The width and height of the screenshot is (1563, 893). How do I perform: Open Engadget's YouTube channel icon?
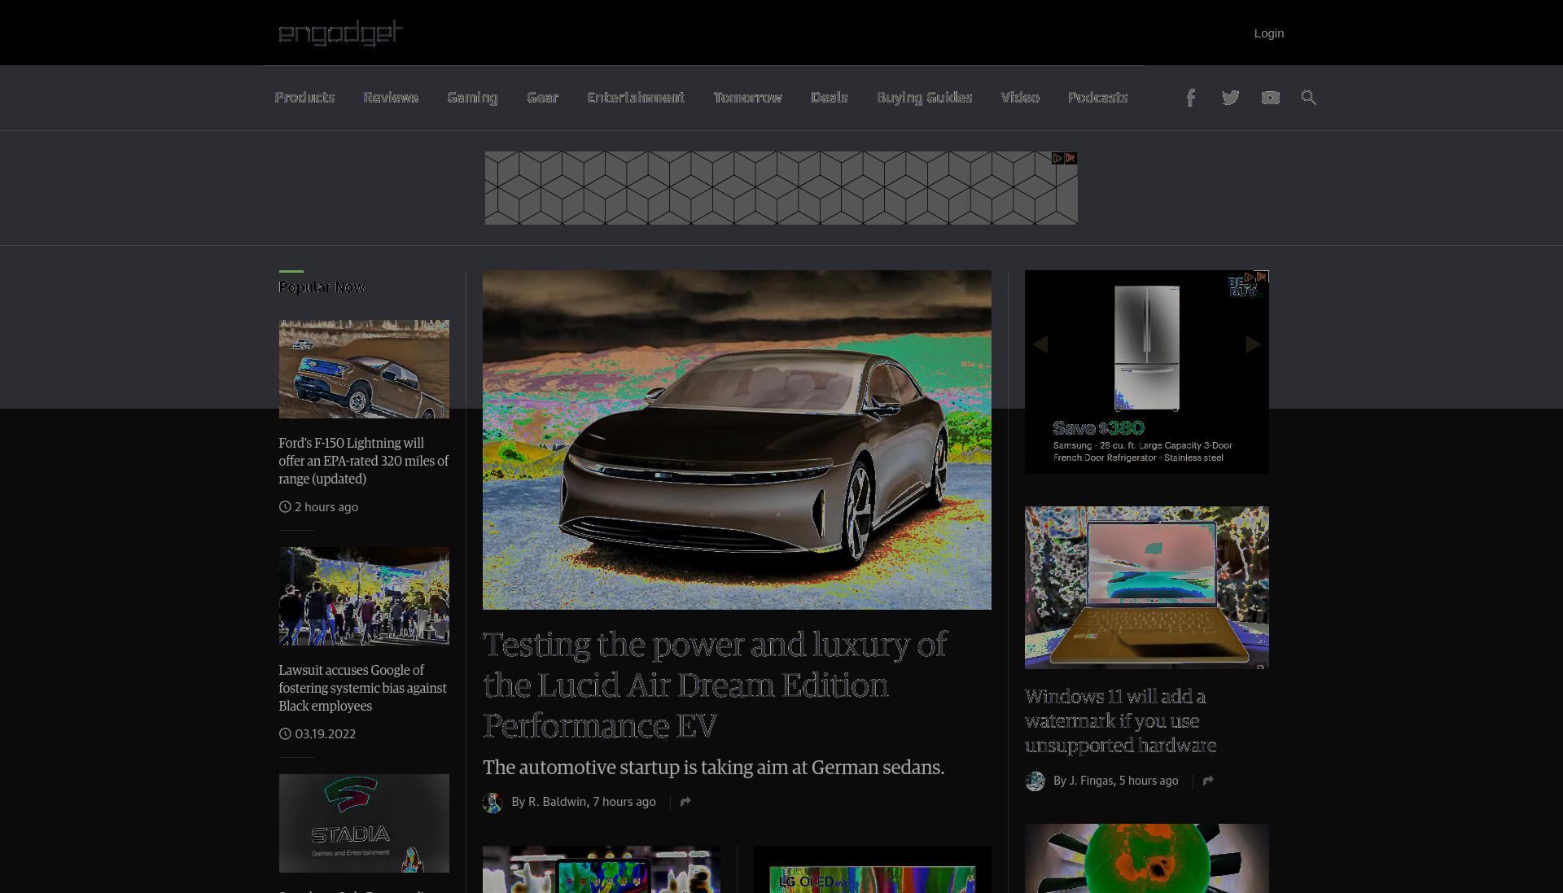point(1270,98)
